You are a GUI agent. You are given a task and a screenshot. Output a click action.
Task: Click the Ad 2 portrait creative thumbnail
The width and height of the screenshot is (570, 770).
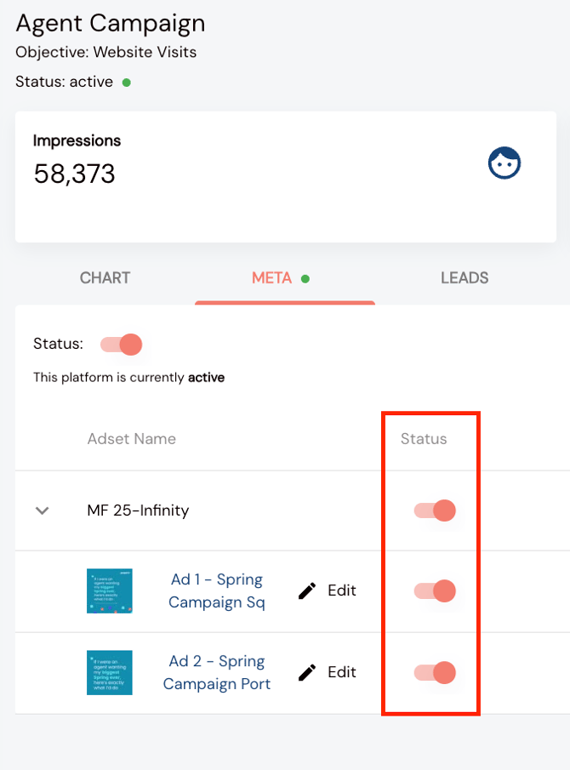[x=110, y=672]
